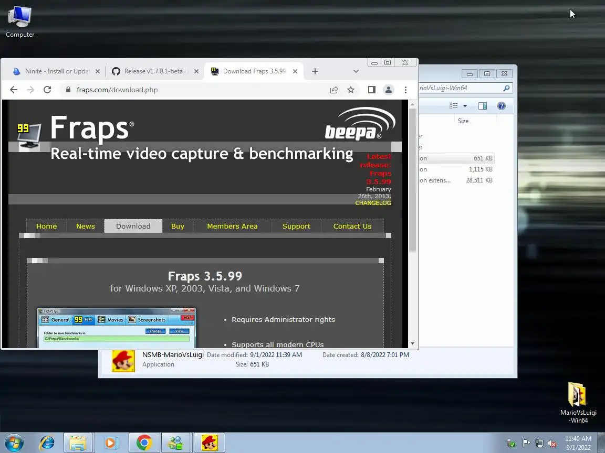Open the Buy page
This screenshot has width=605, height=453.
(178, 226)
